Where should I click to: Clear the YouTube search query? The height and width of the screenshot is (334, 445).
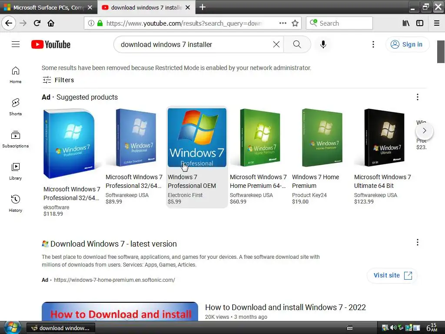pyautogui.click(x=276, y=44)
